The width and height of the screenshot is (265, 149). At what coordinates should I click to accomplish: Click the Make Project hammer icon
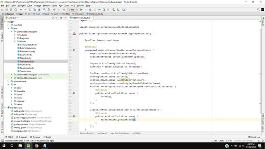(x=64, y=10)
